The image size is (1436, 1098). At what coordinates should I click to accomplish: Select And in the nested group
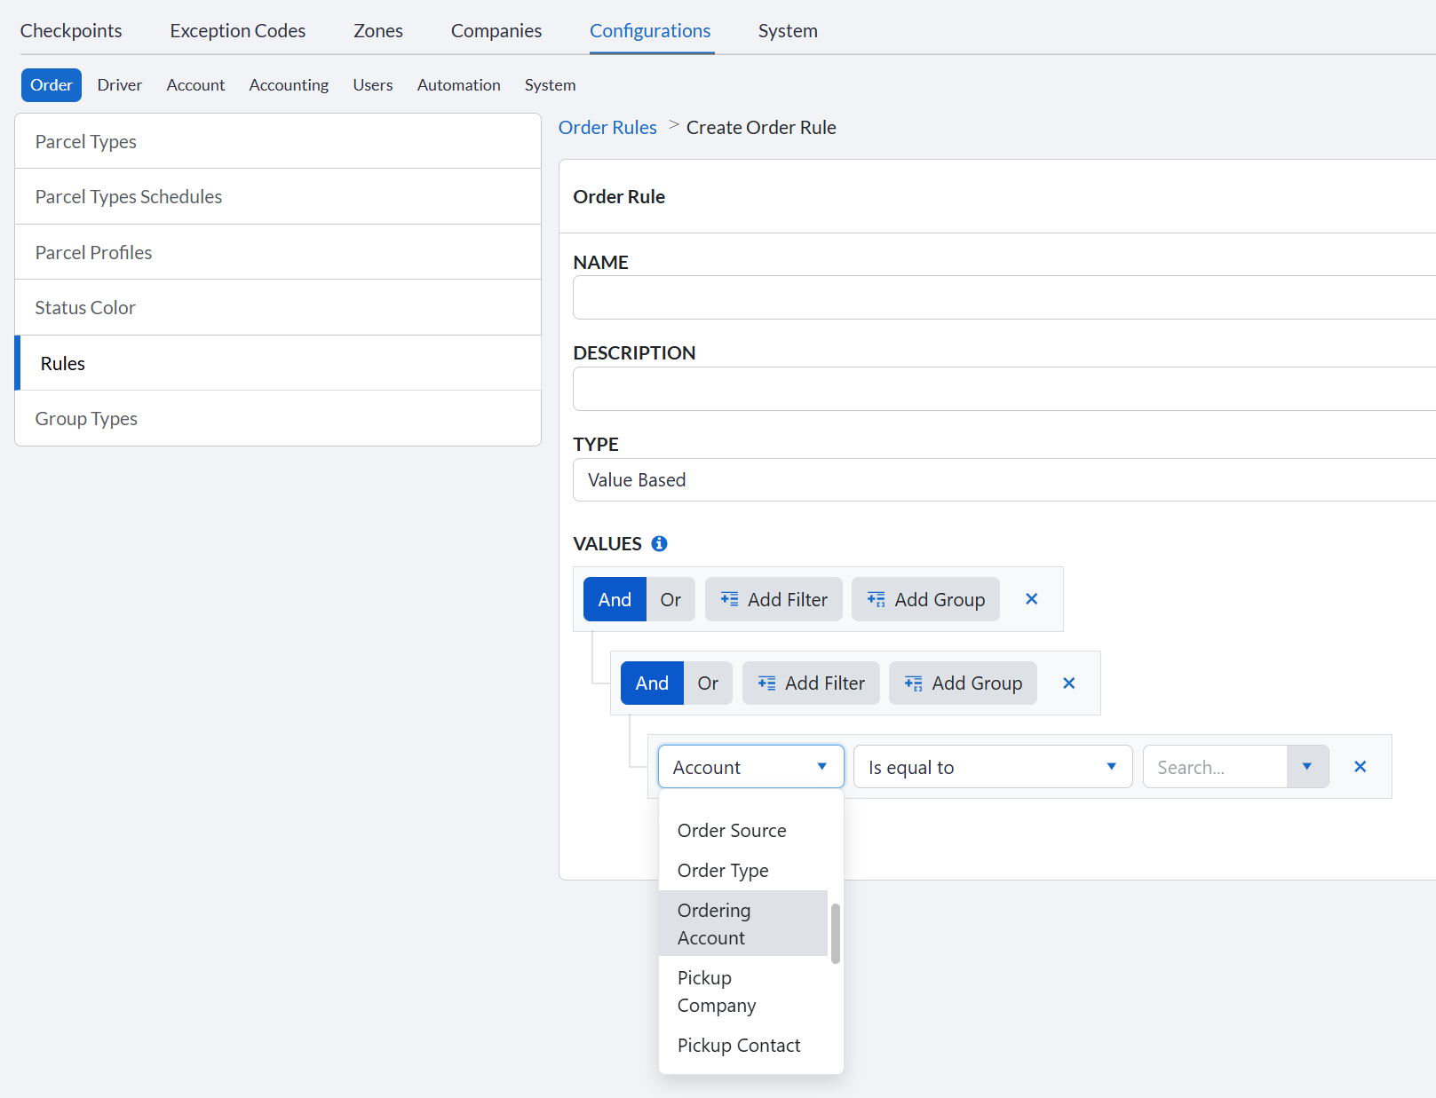pyautogui.click(x=652, y=683)
